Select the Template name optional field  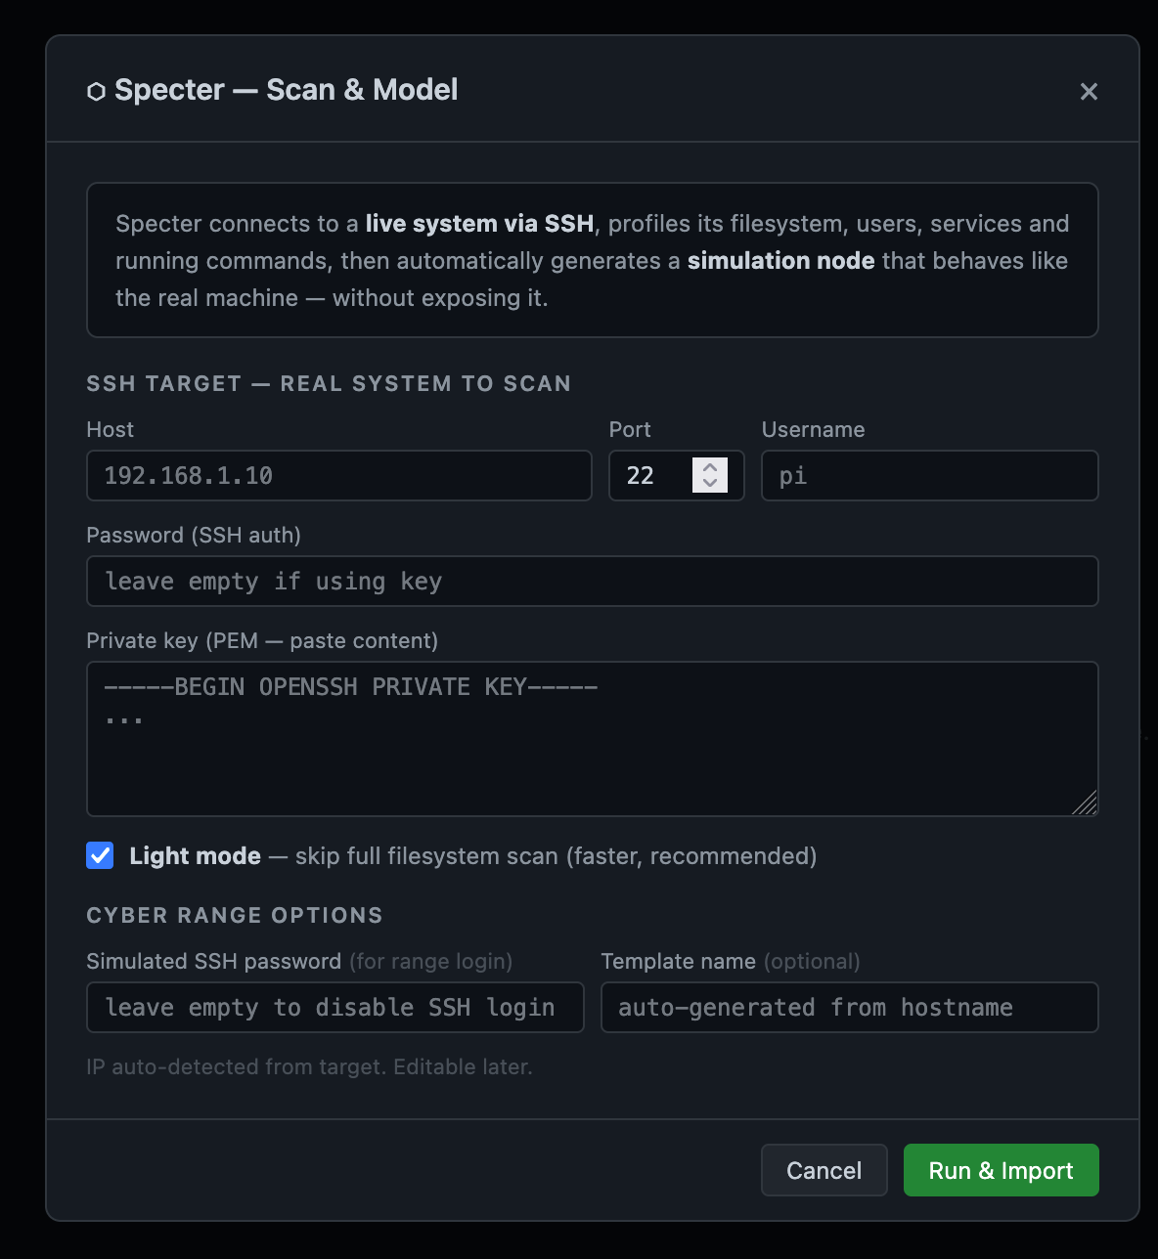coord(848,1007)
